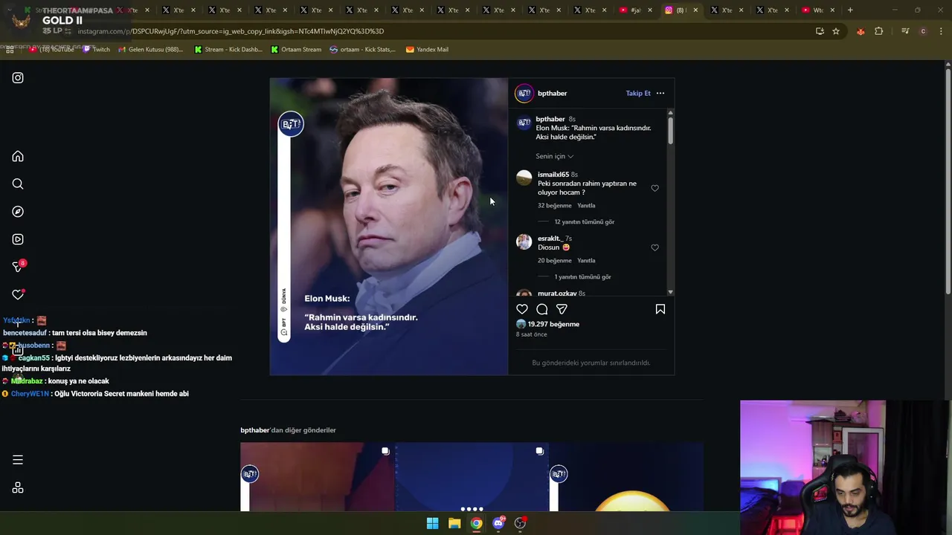
Task: Switch to the 'Wt' YouTube tab
Action: [x=817, y=10]
